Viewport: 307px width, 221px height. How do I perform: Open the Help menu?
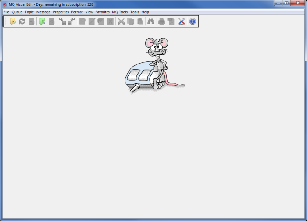point(145,12)
